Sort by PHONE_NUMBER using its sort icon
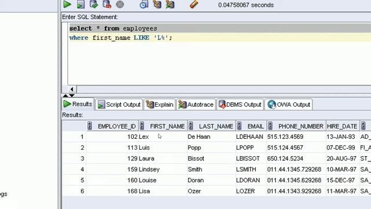This screenshot has height=209, width=371. [x=270, y=126]
